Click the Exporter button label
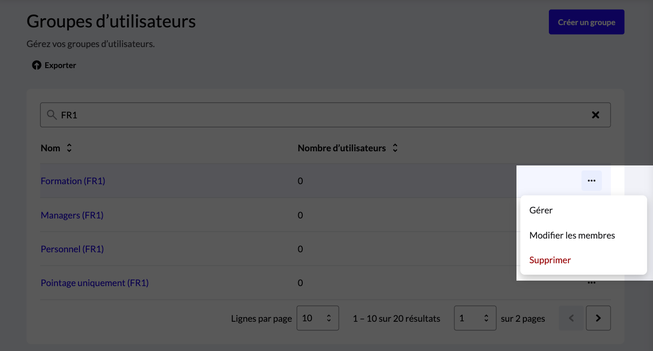 [x=60, y=65]
